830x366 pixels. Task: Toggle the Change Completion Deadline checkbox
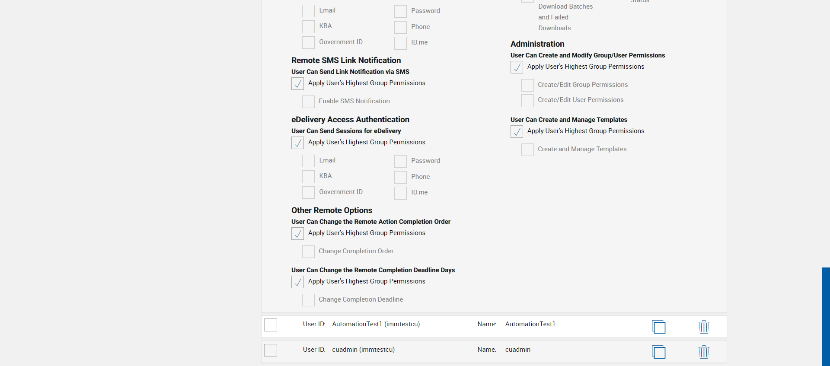(x=308, y=300)
